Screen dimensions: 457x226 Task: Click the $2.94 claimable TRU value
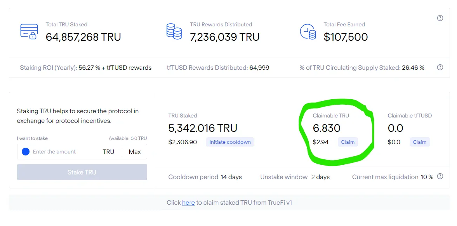(321, 142)
